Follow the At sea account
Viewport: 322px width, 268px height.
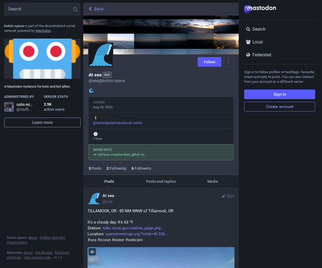[x=209, y=62]
